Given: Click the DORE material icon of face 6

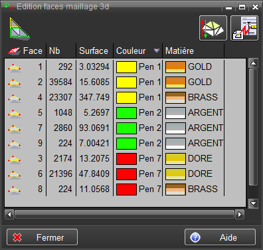Looking at the screenshot, I should 175,174.
